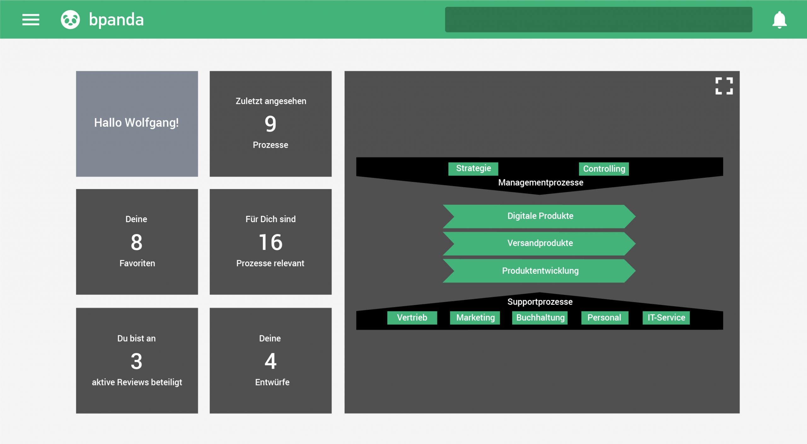
Task: Open Versandprodukte process arrow
Action: point(539,243)
